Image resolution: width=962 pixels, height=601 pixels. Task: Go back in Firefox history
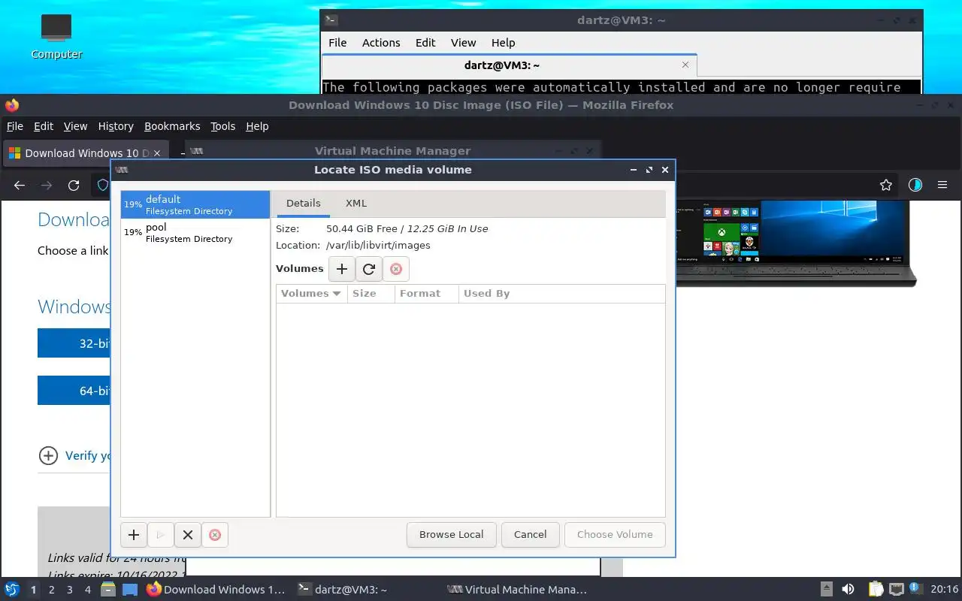[x=20, y=185]
